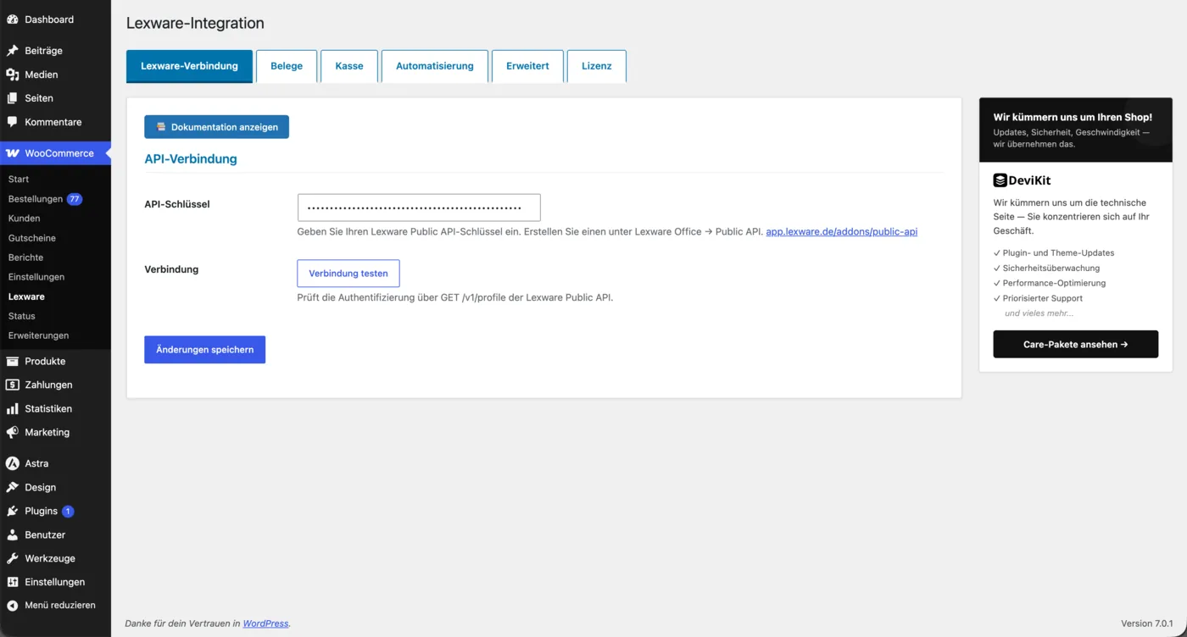Save with Änderungen speichern button

point(204,350)
